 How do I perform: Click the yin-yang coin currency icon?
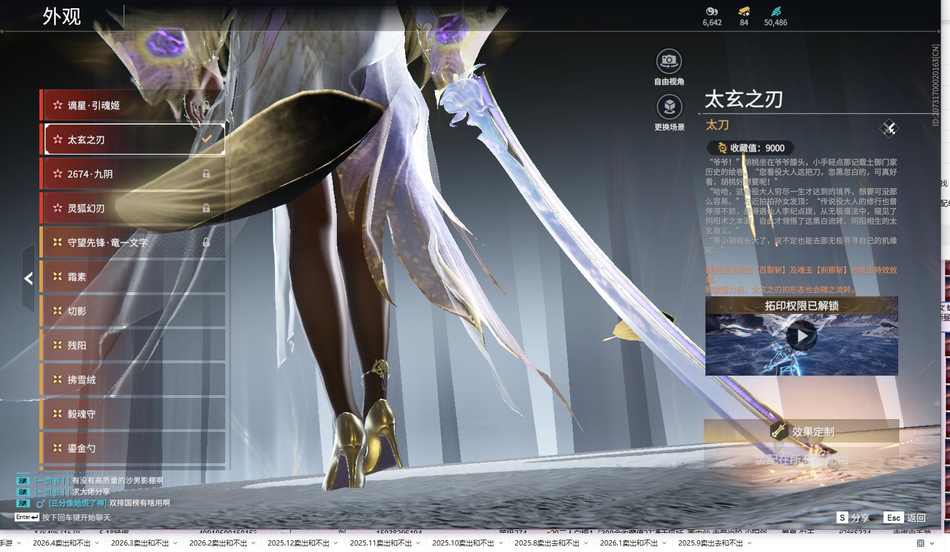point(712,11)
